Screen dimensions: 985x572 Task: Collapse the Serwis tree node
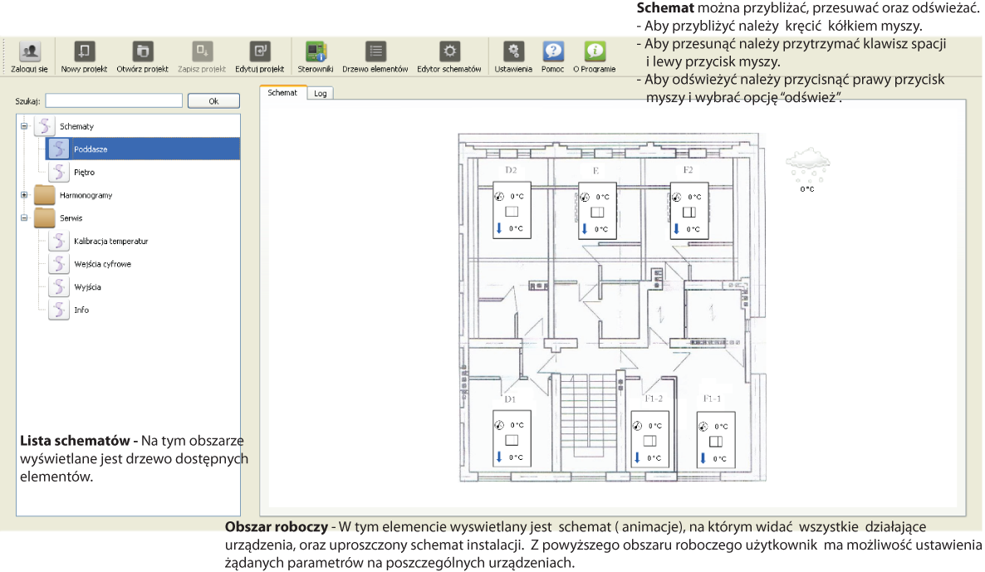coord(24,218)
